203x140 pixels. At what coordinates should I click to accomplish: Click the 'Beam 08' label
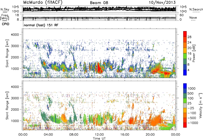99,3
